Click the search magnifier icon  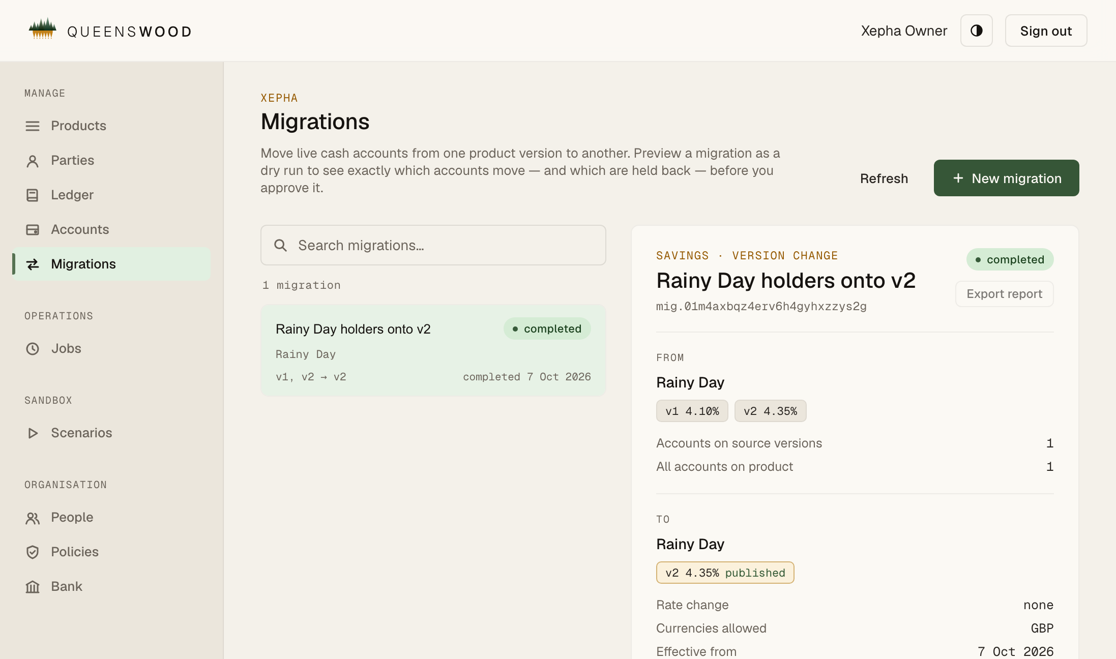(x=280, y=246)
